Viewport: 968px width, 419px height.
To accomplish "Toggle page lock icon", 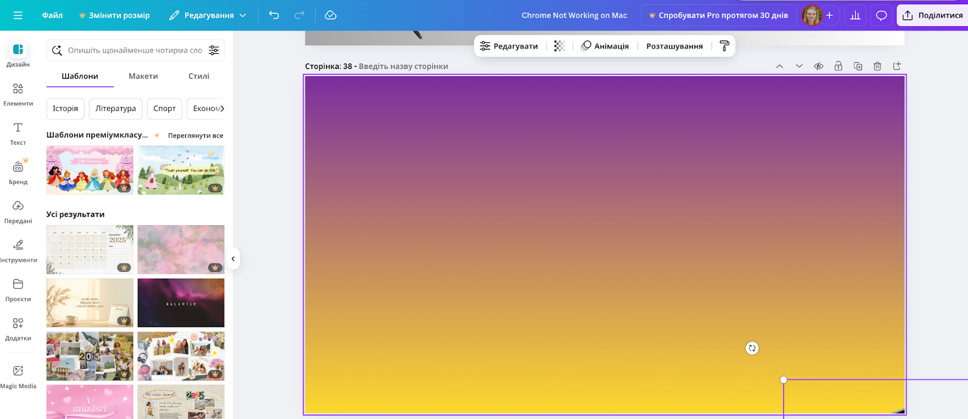I will (838, 66).
